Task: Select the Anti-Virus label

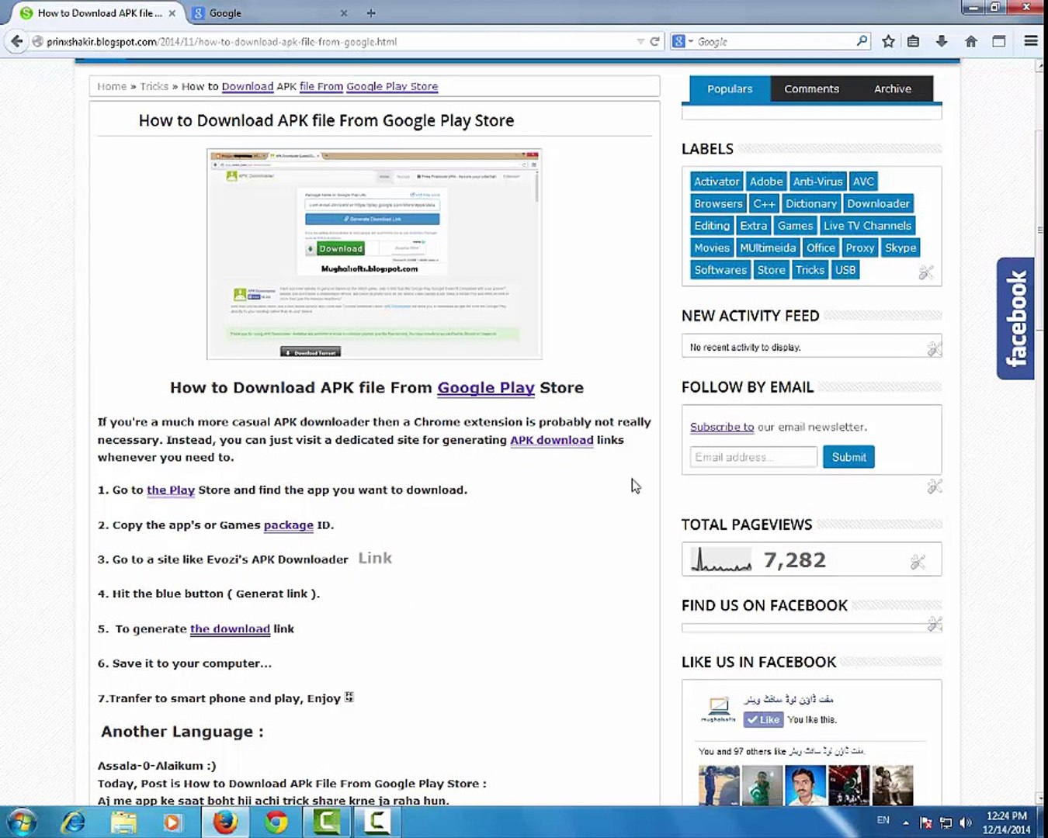Action: 817,182
